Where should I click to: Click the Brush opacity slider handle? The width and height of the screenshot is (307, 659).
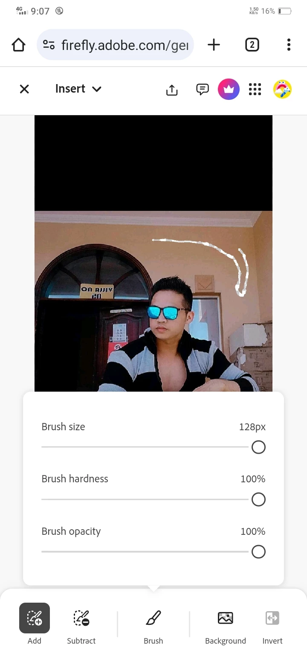point(258,552)
